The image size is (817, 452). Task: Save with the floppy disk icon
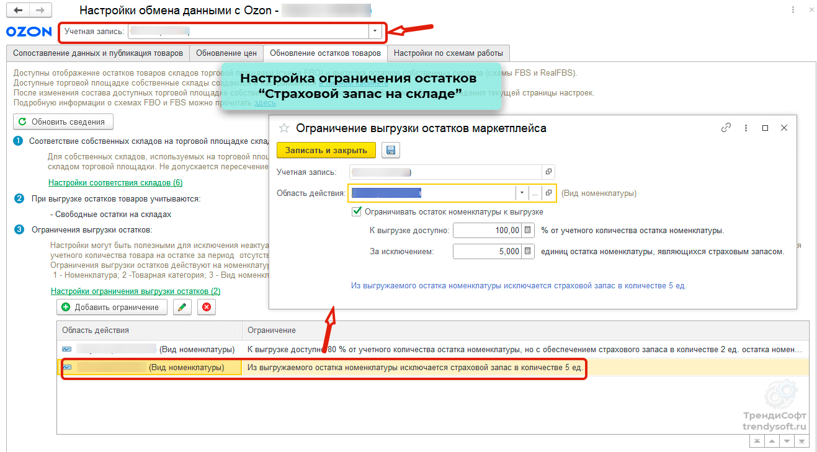tap(391, 150)
